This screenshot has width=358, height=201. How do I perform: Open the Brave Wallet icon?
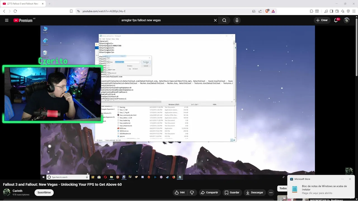pos(337,11)
